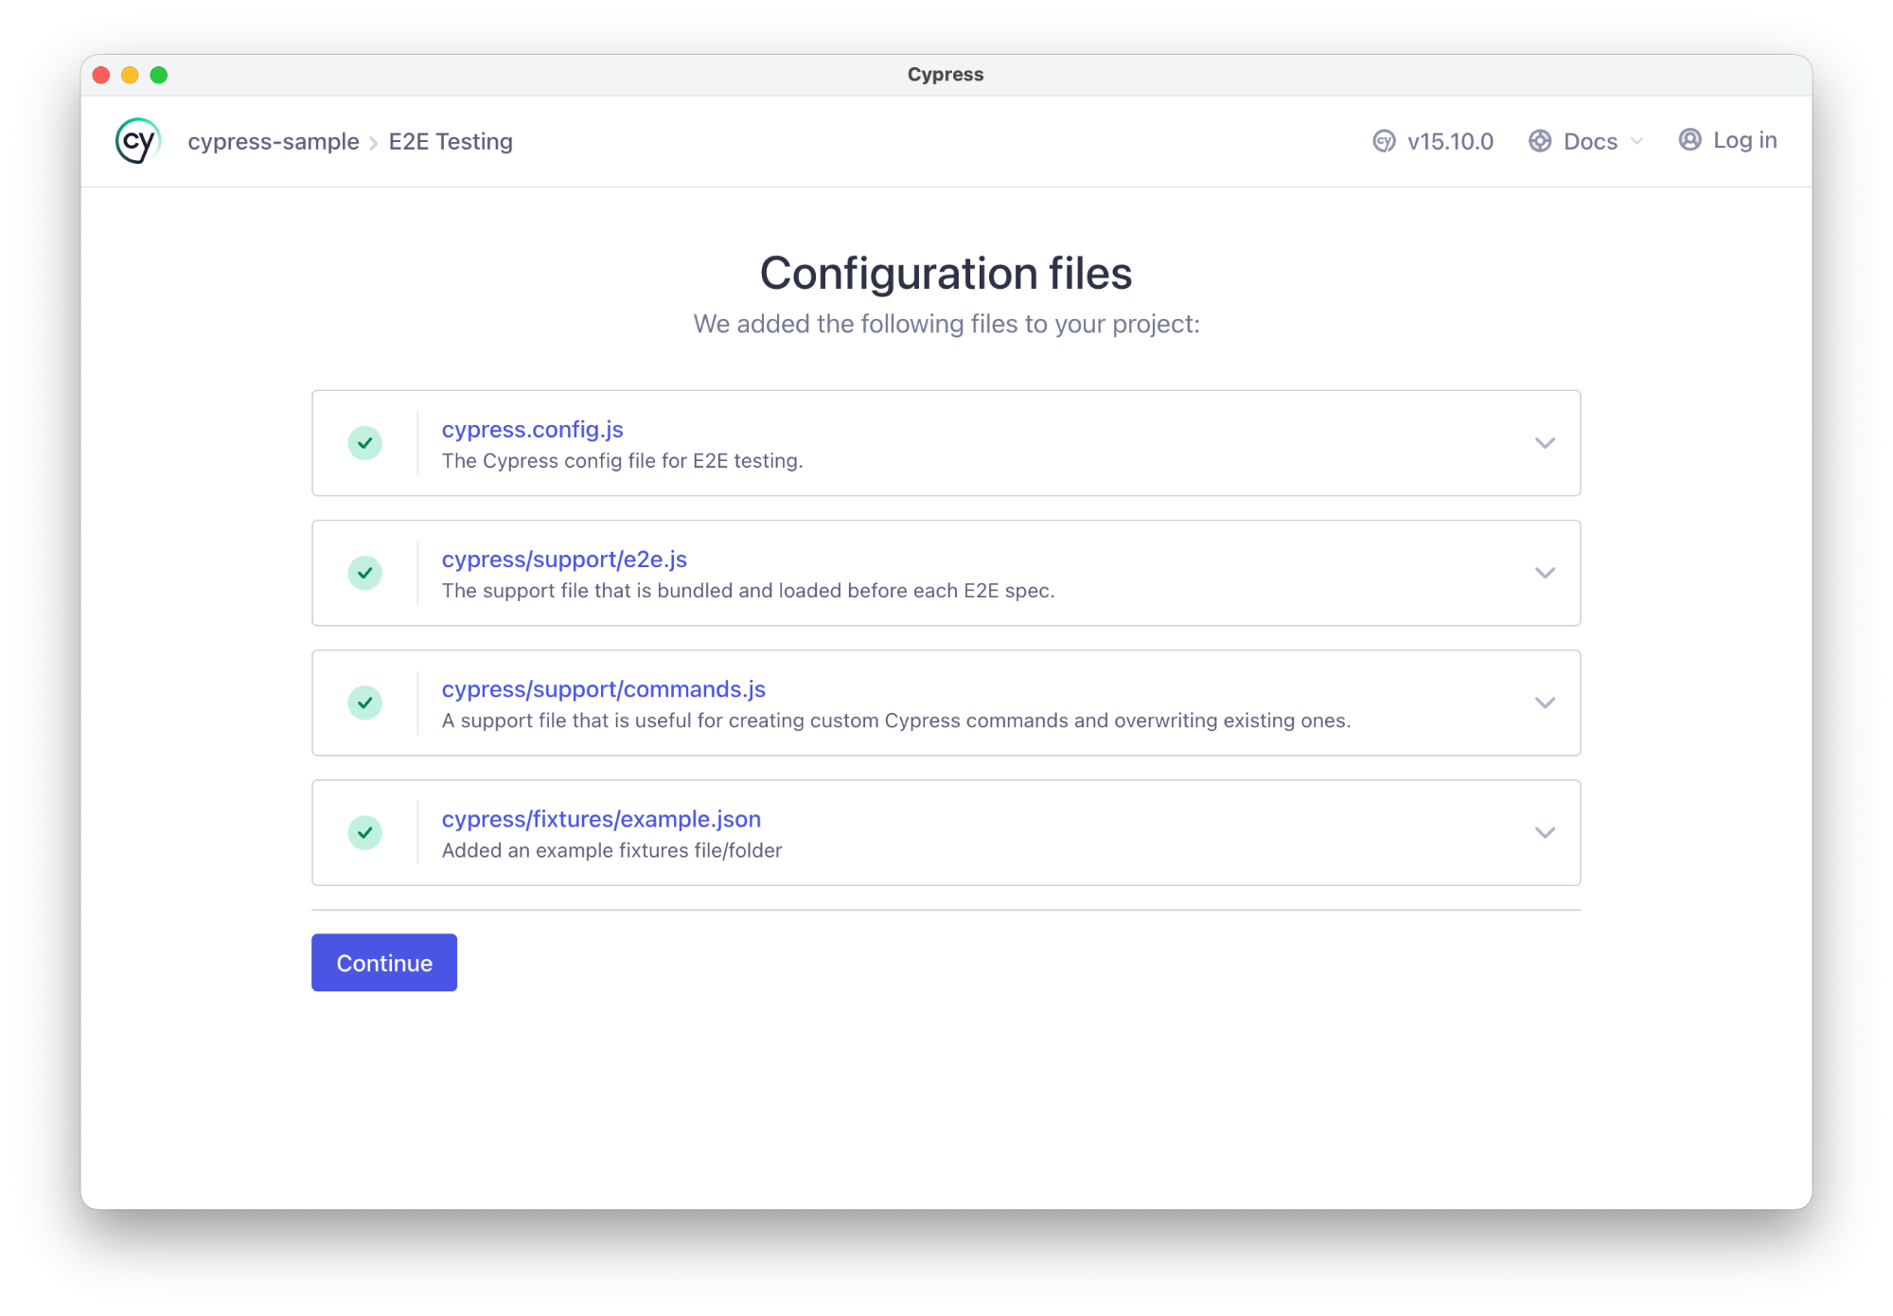Viewport: 1893px width, 1316px height.
Task: Click the Docs lifebuoy icon
Action: point(1540,141)
